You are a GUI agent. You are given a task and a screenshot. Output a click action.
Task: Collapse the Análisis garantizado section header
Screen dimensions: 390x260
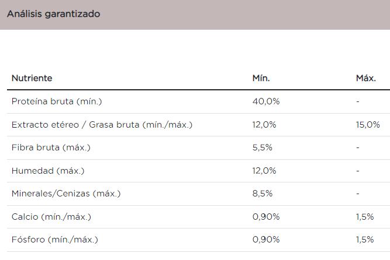click(x=53, y=14)
